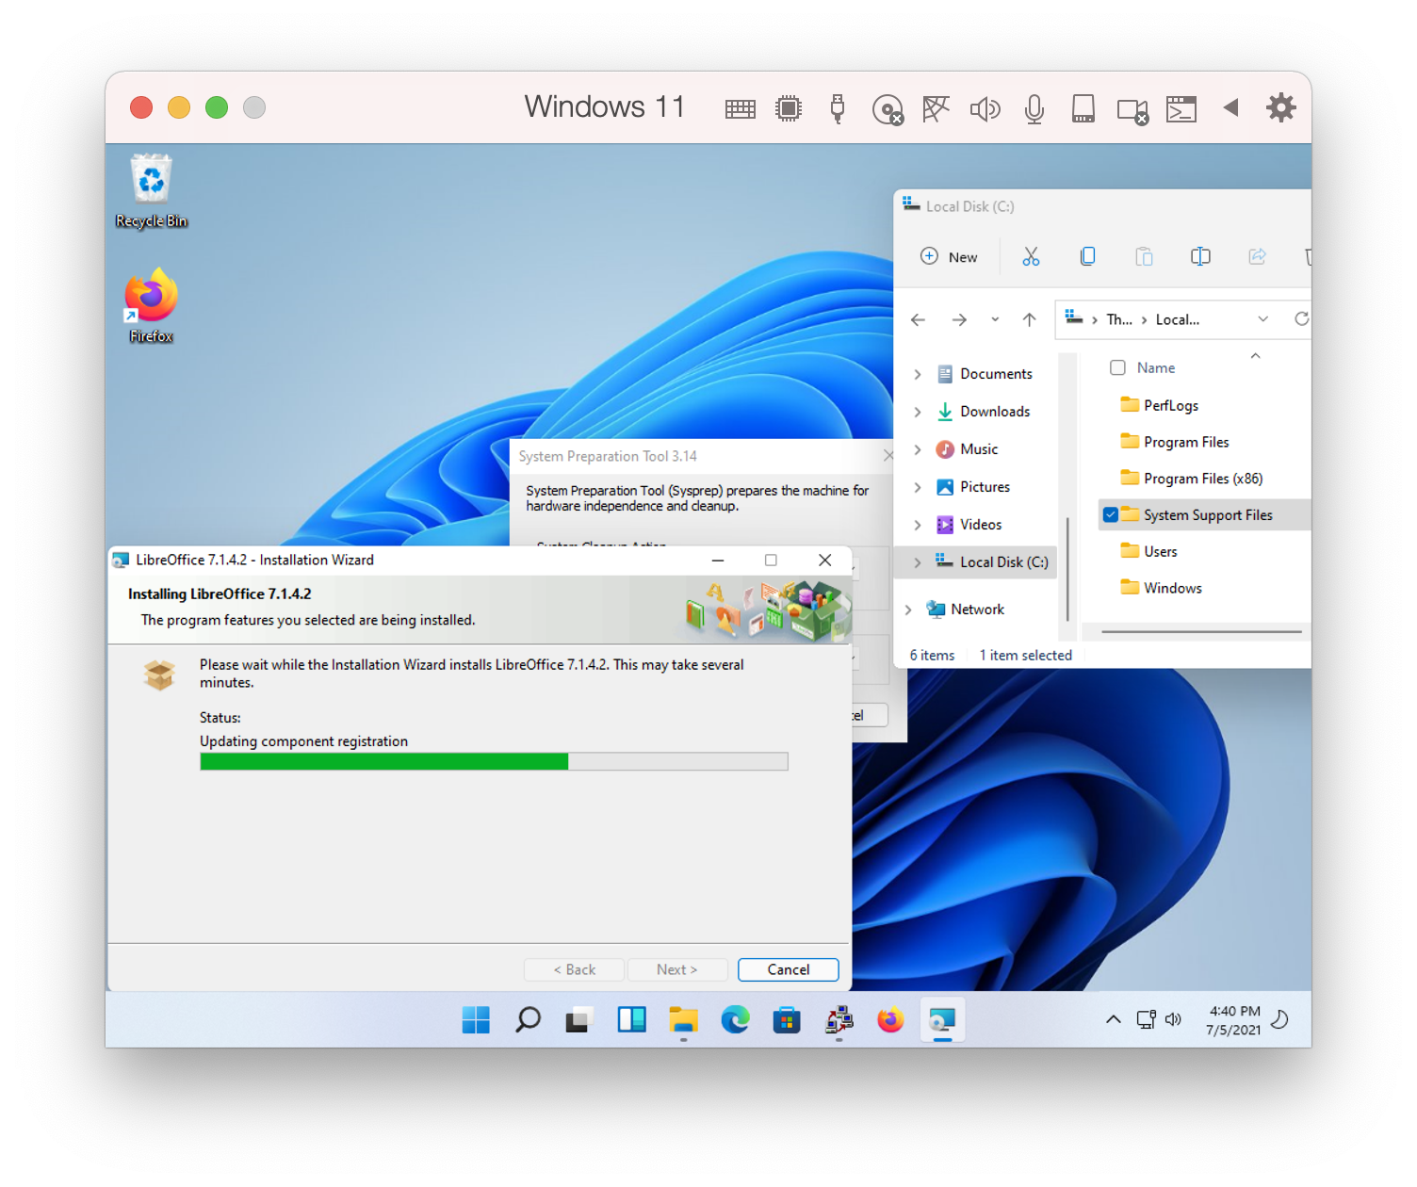Open recent locations dropdown arrow
Screen dimensions: 1417x1187
[995, 320]
